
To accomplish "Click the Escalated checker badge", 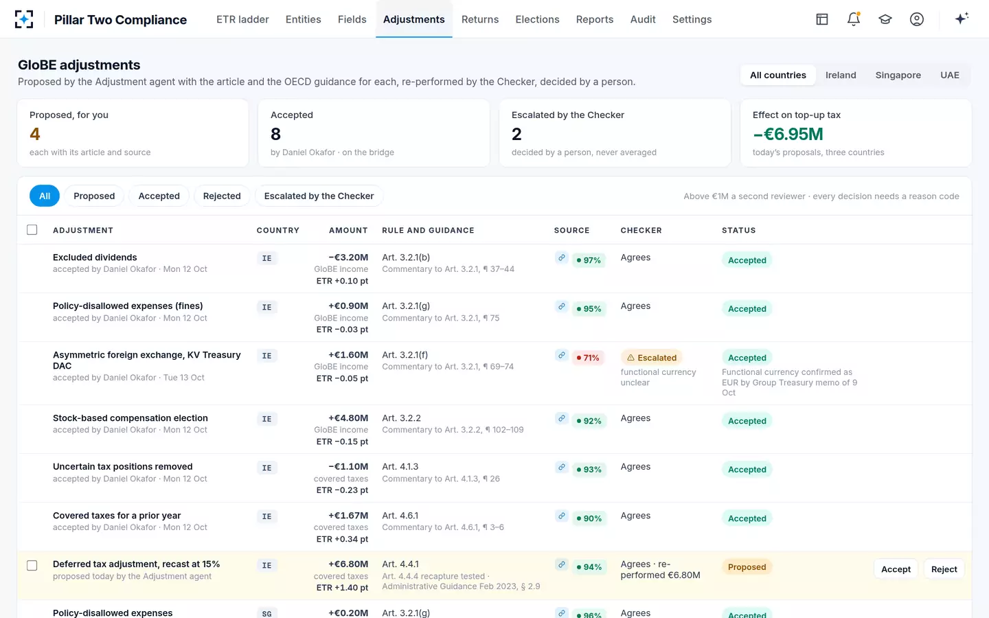I will click(652, 358).
